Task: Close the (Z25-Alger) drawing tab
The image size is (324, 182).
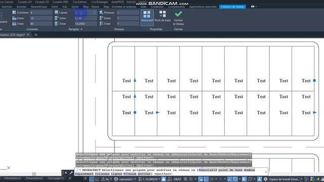Action: 28,35
